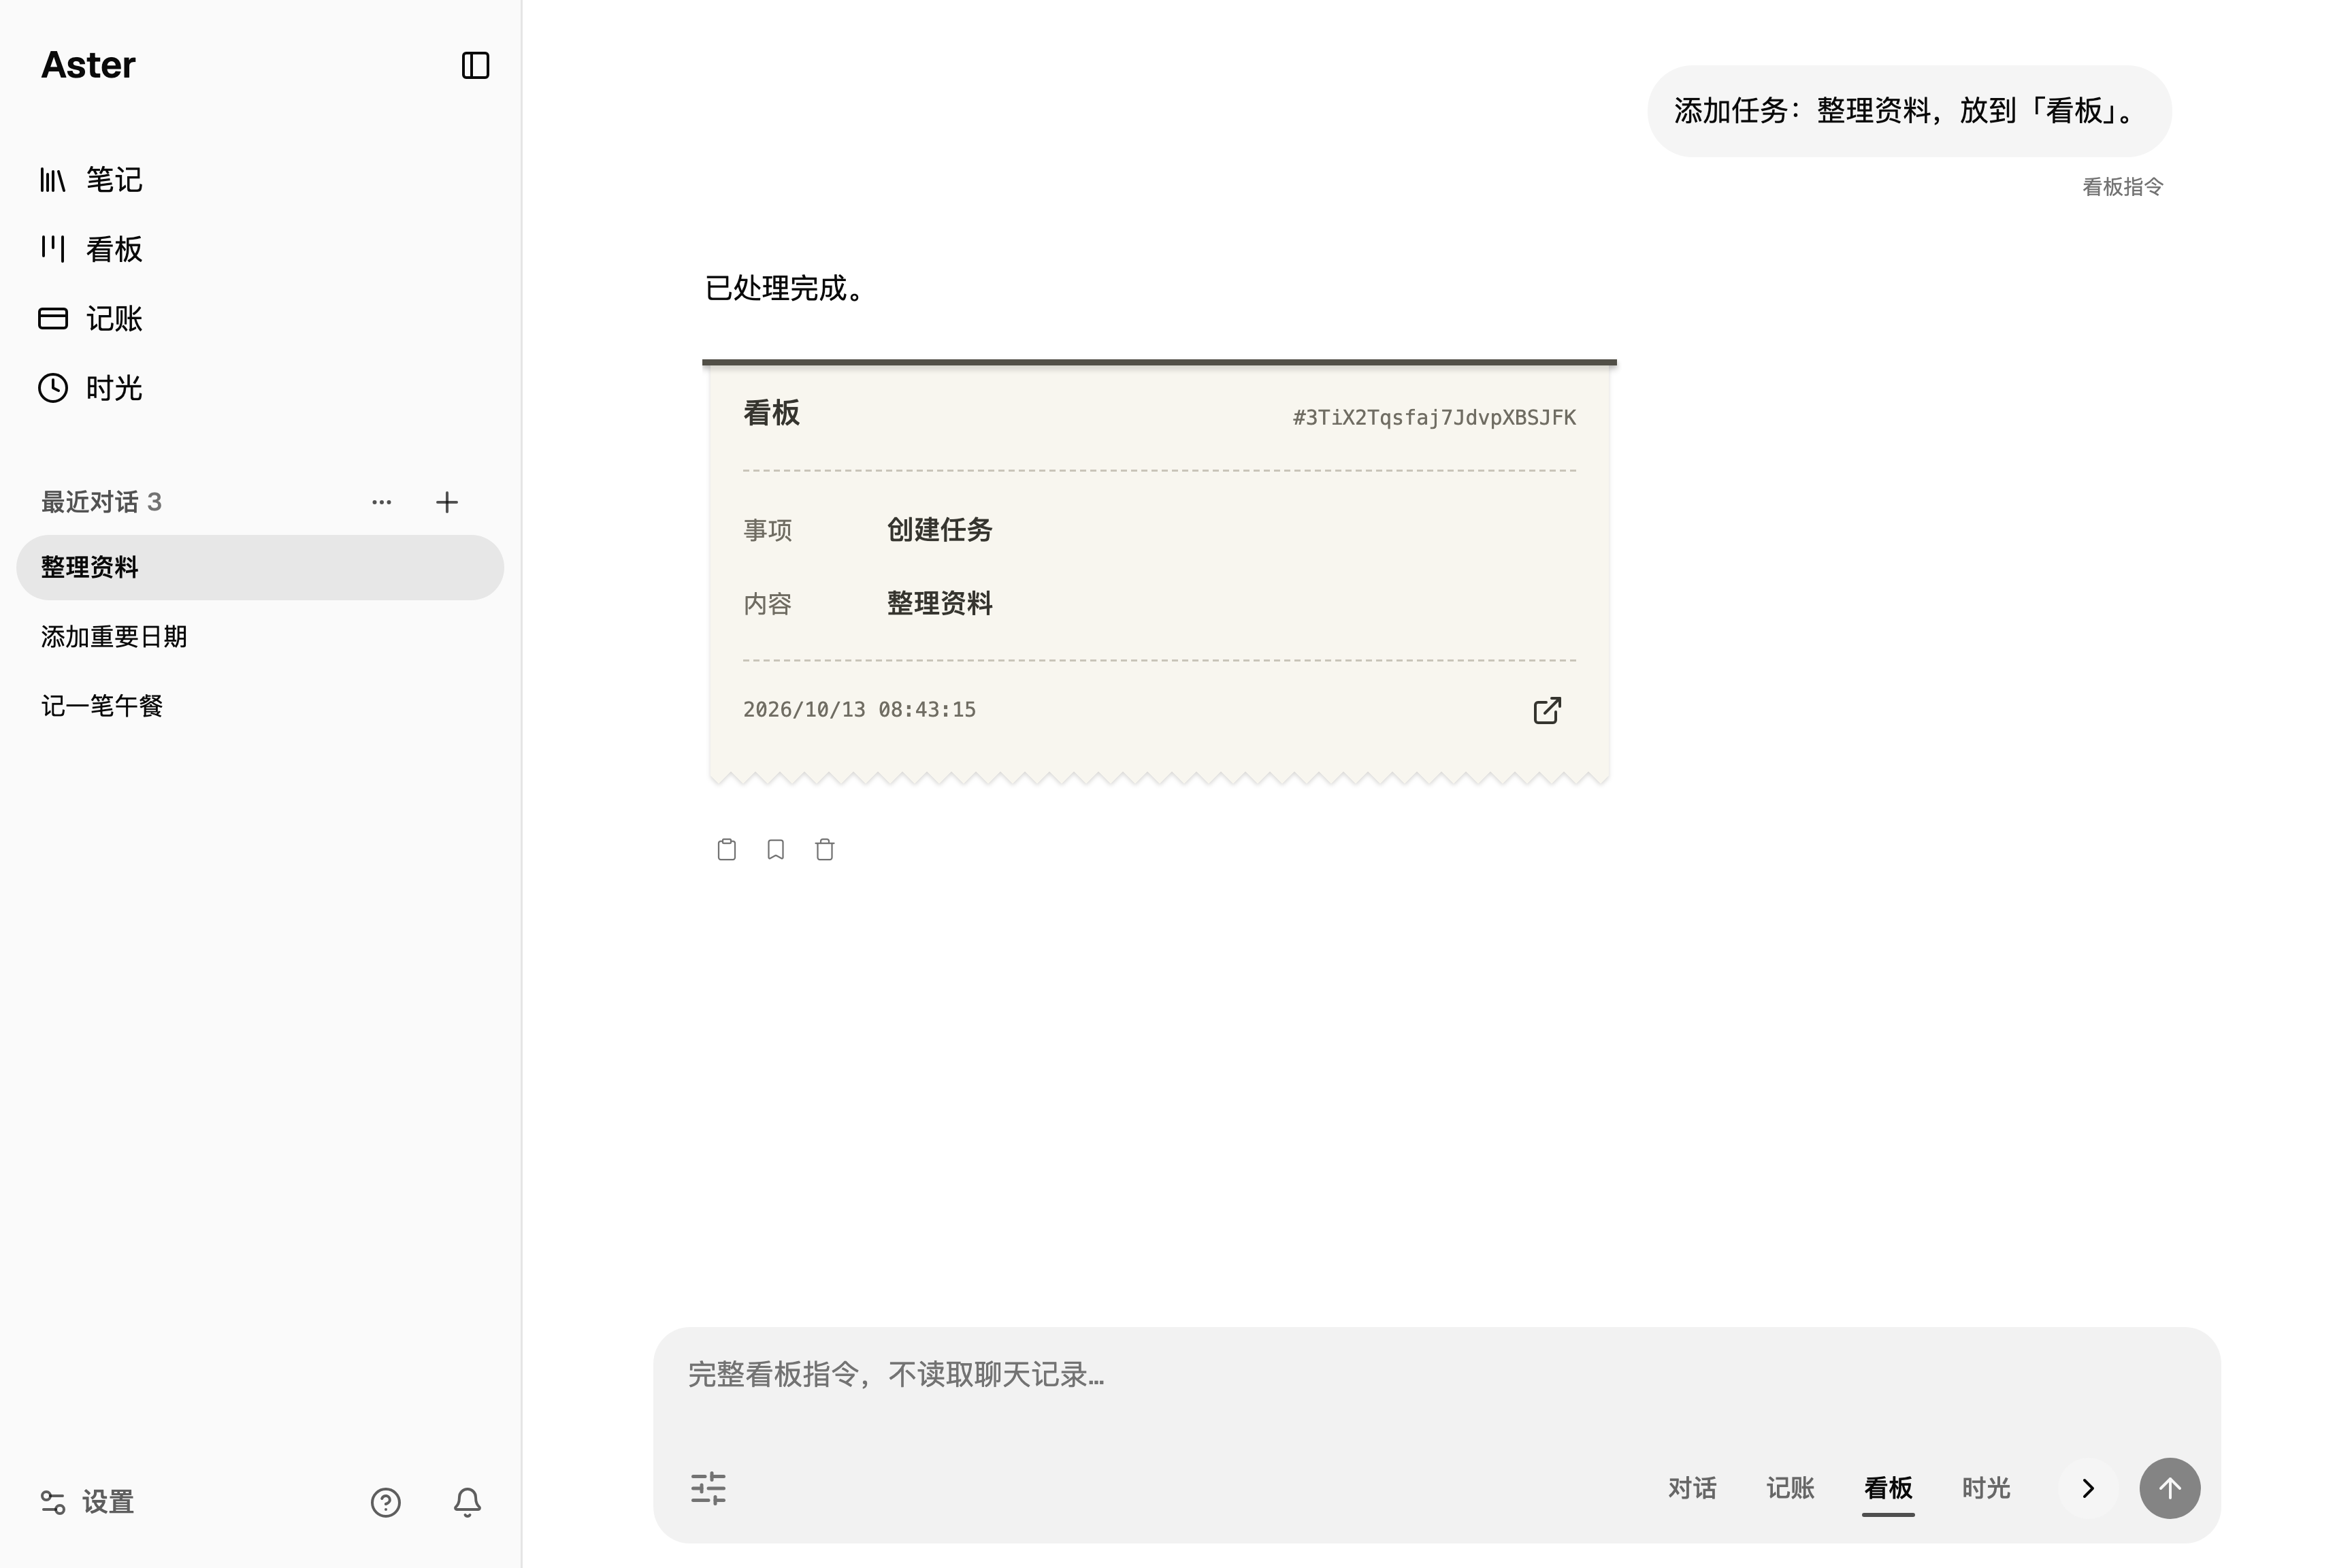Switch to the 对话 mode tab

click(1692, 1488)
